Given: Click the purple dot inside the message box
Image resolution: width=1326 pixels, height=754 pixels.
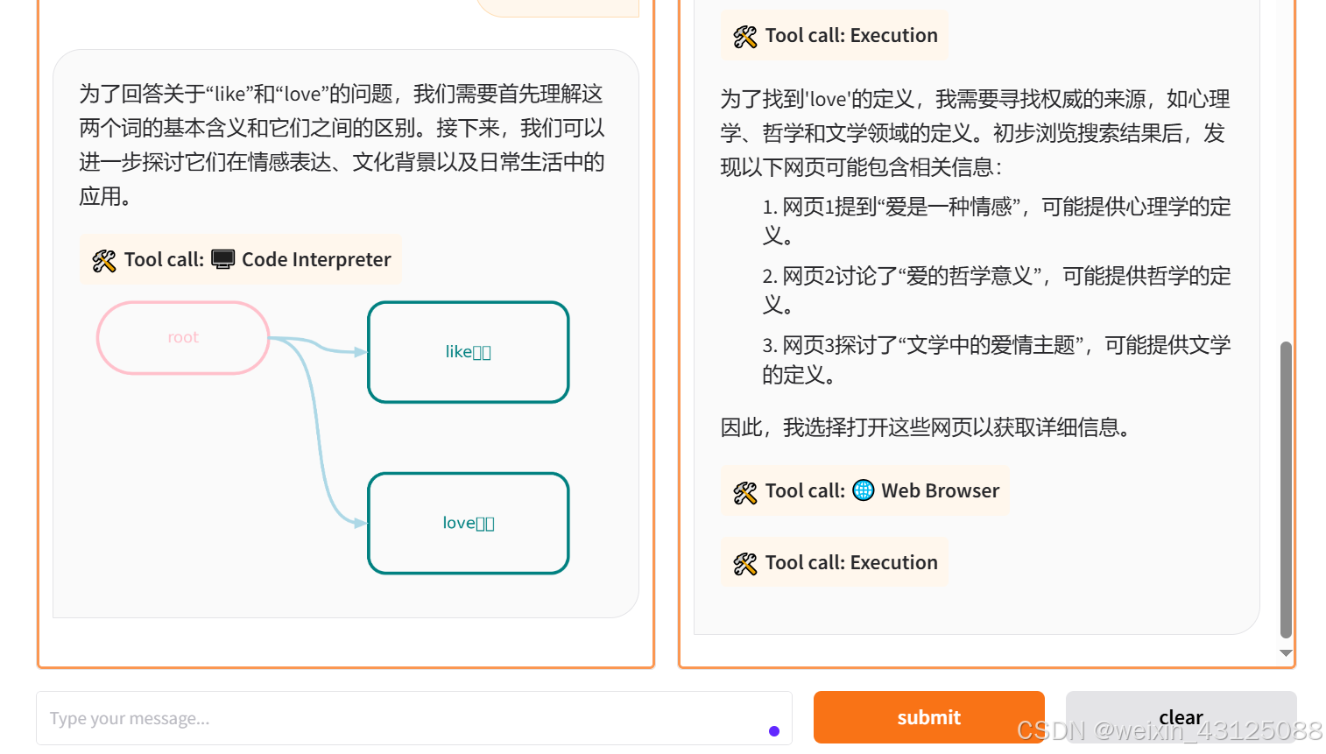Looking at the screenshot, I should [773, 731].
